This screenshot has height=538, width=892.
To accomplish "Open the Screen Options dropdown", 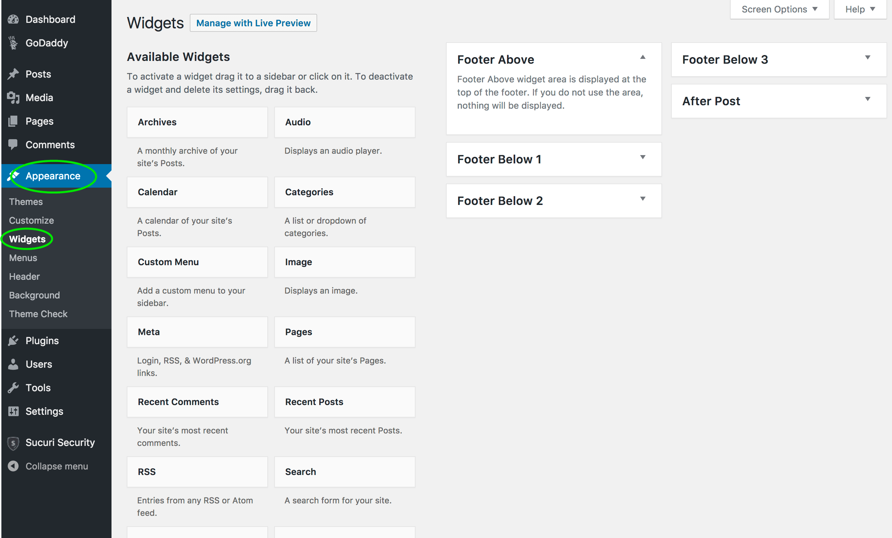I will point(779,9).
